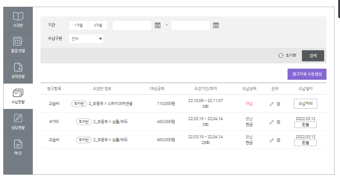The image size is (340, 189).
Task: Open the start date calendar picker
Action: pos(158,25)
